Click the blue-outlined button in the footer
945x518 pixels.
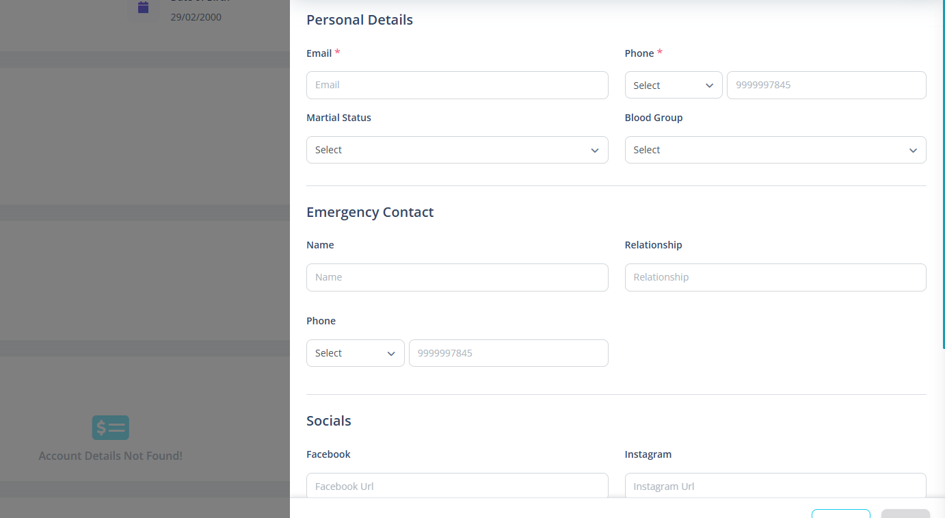pos(841,513)
